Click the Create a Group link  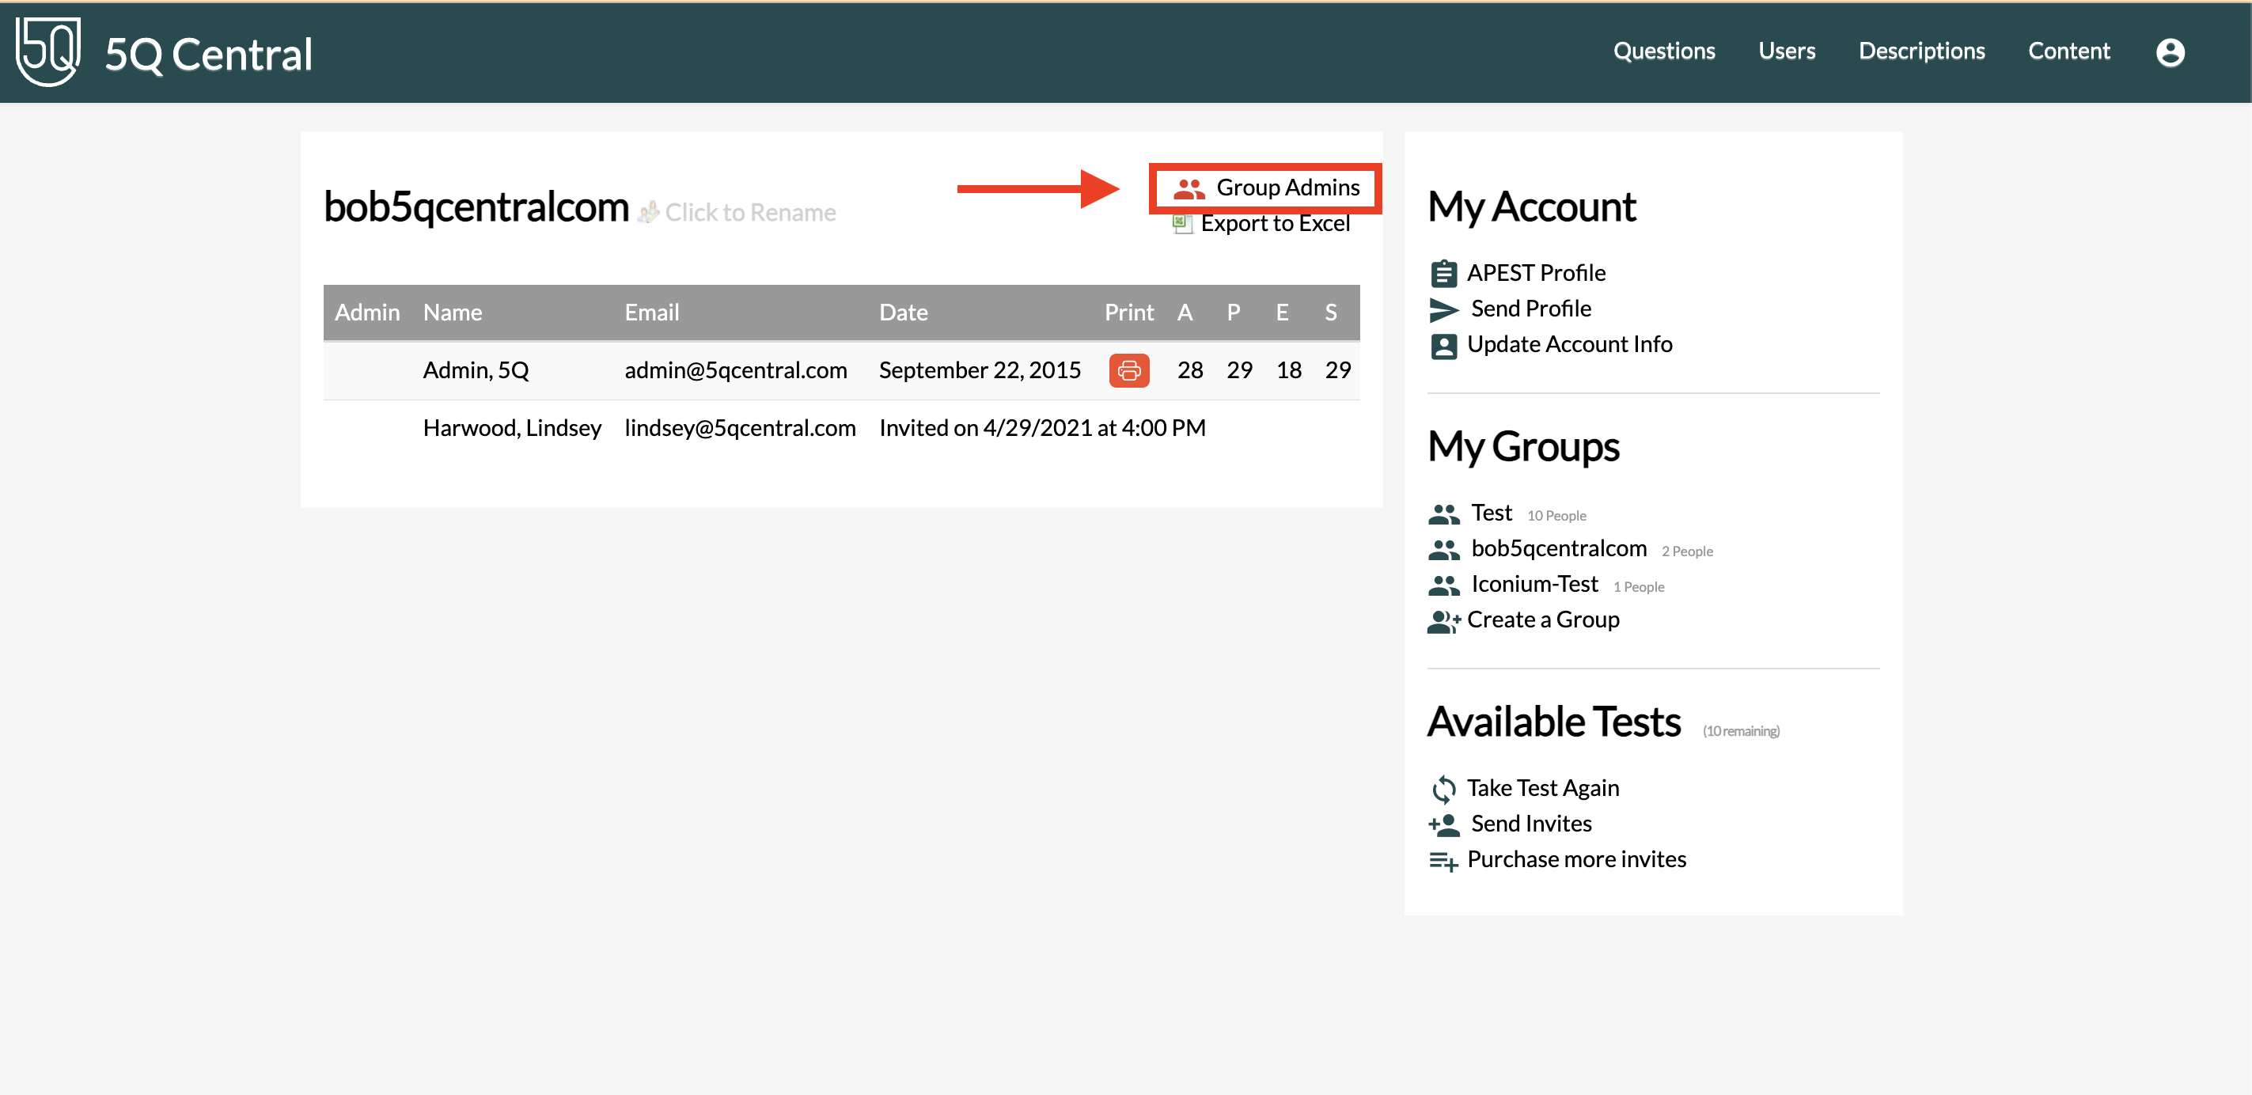pos(1542,619)
